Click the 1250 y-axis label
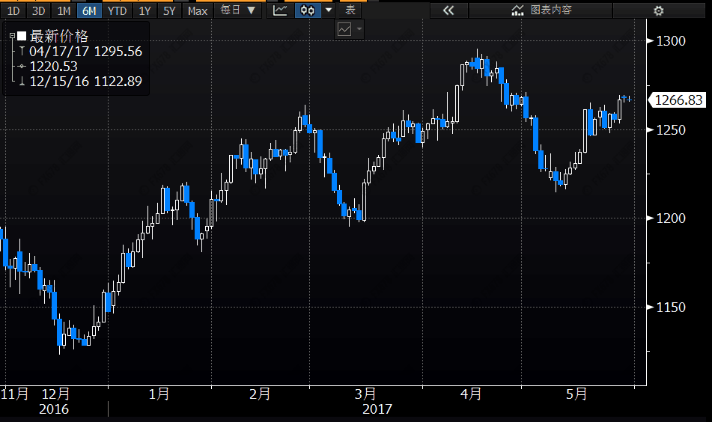Screen dimensions: 712x422 pyautogui.click(x=671, y=130)
